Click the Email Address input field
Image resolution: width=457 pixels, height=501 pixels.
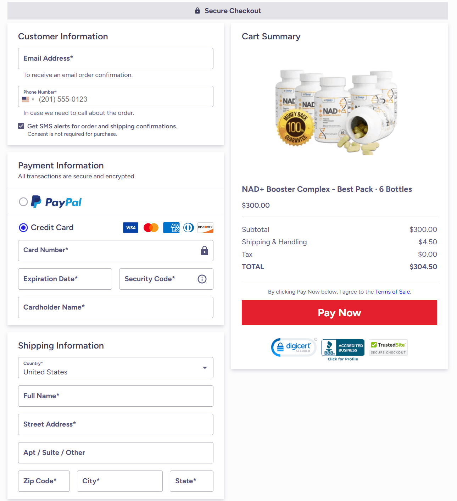tap(116, 59)
